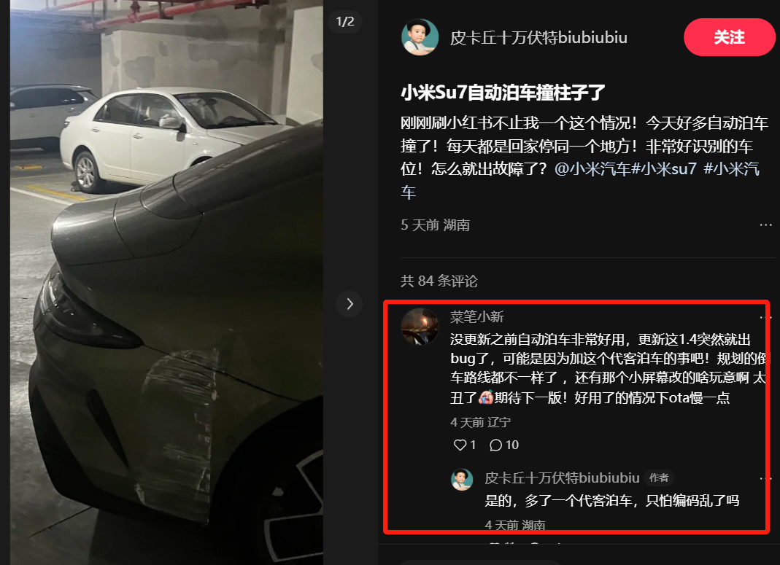Click the 1/2 image counter badge

click(344, 21)
